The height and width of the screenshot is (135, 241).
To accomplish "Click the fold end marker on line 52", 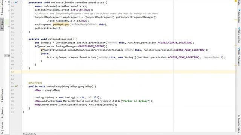I will pyautogui.click(x=21, y=108).
